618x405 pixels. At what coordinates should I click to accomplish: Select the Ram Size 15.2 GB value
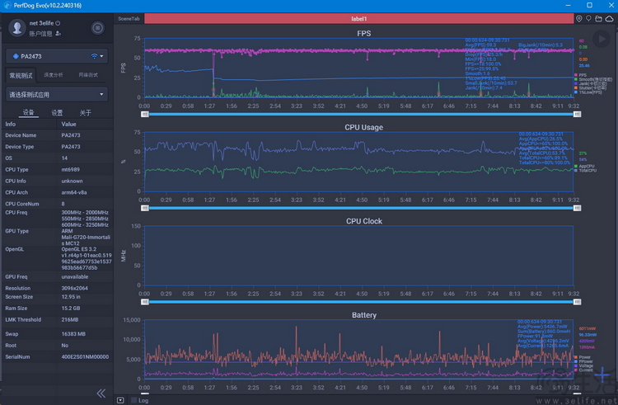click(x=71, y=308)
